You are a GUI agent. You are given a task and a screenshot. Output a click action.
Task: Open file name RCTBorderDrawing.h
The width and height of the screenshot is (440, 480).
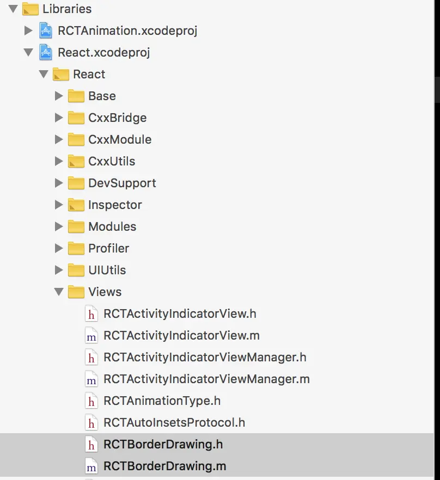[x=163, y=444]
